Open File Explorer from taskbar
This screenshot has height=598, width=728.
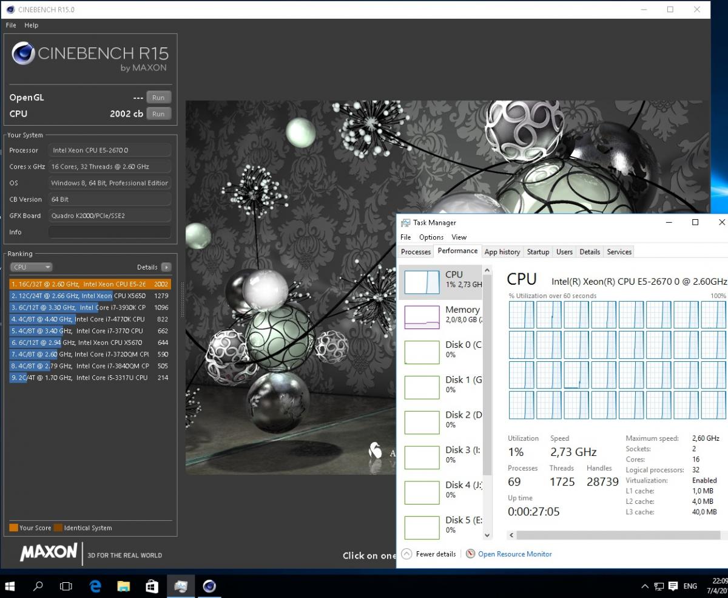[x=124, y=586]
